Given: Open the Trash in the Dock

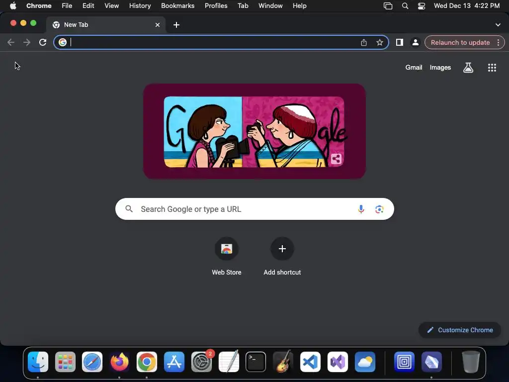Looking at the screenshot, I should (471, 362).
